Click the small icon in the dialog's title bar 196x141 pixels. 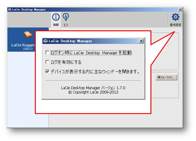[x=46, y=41]
